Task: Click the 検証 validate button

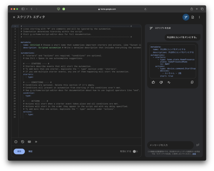Action: 30,151
